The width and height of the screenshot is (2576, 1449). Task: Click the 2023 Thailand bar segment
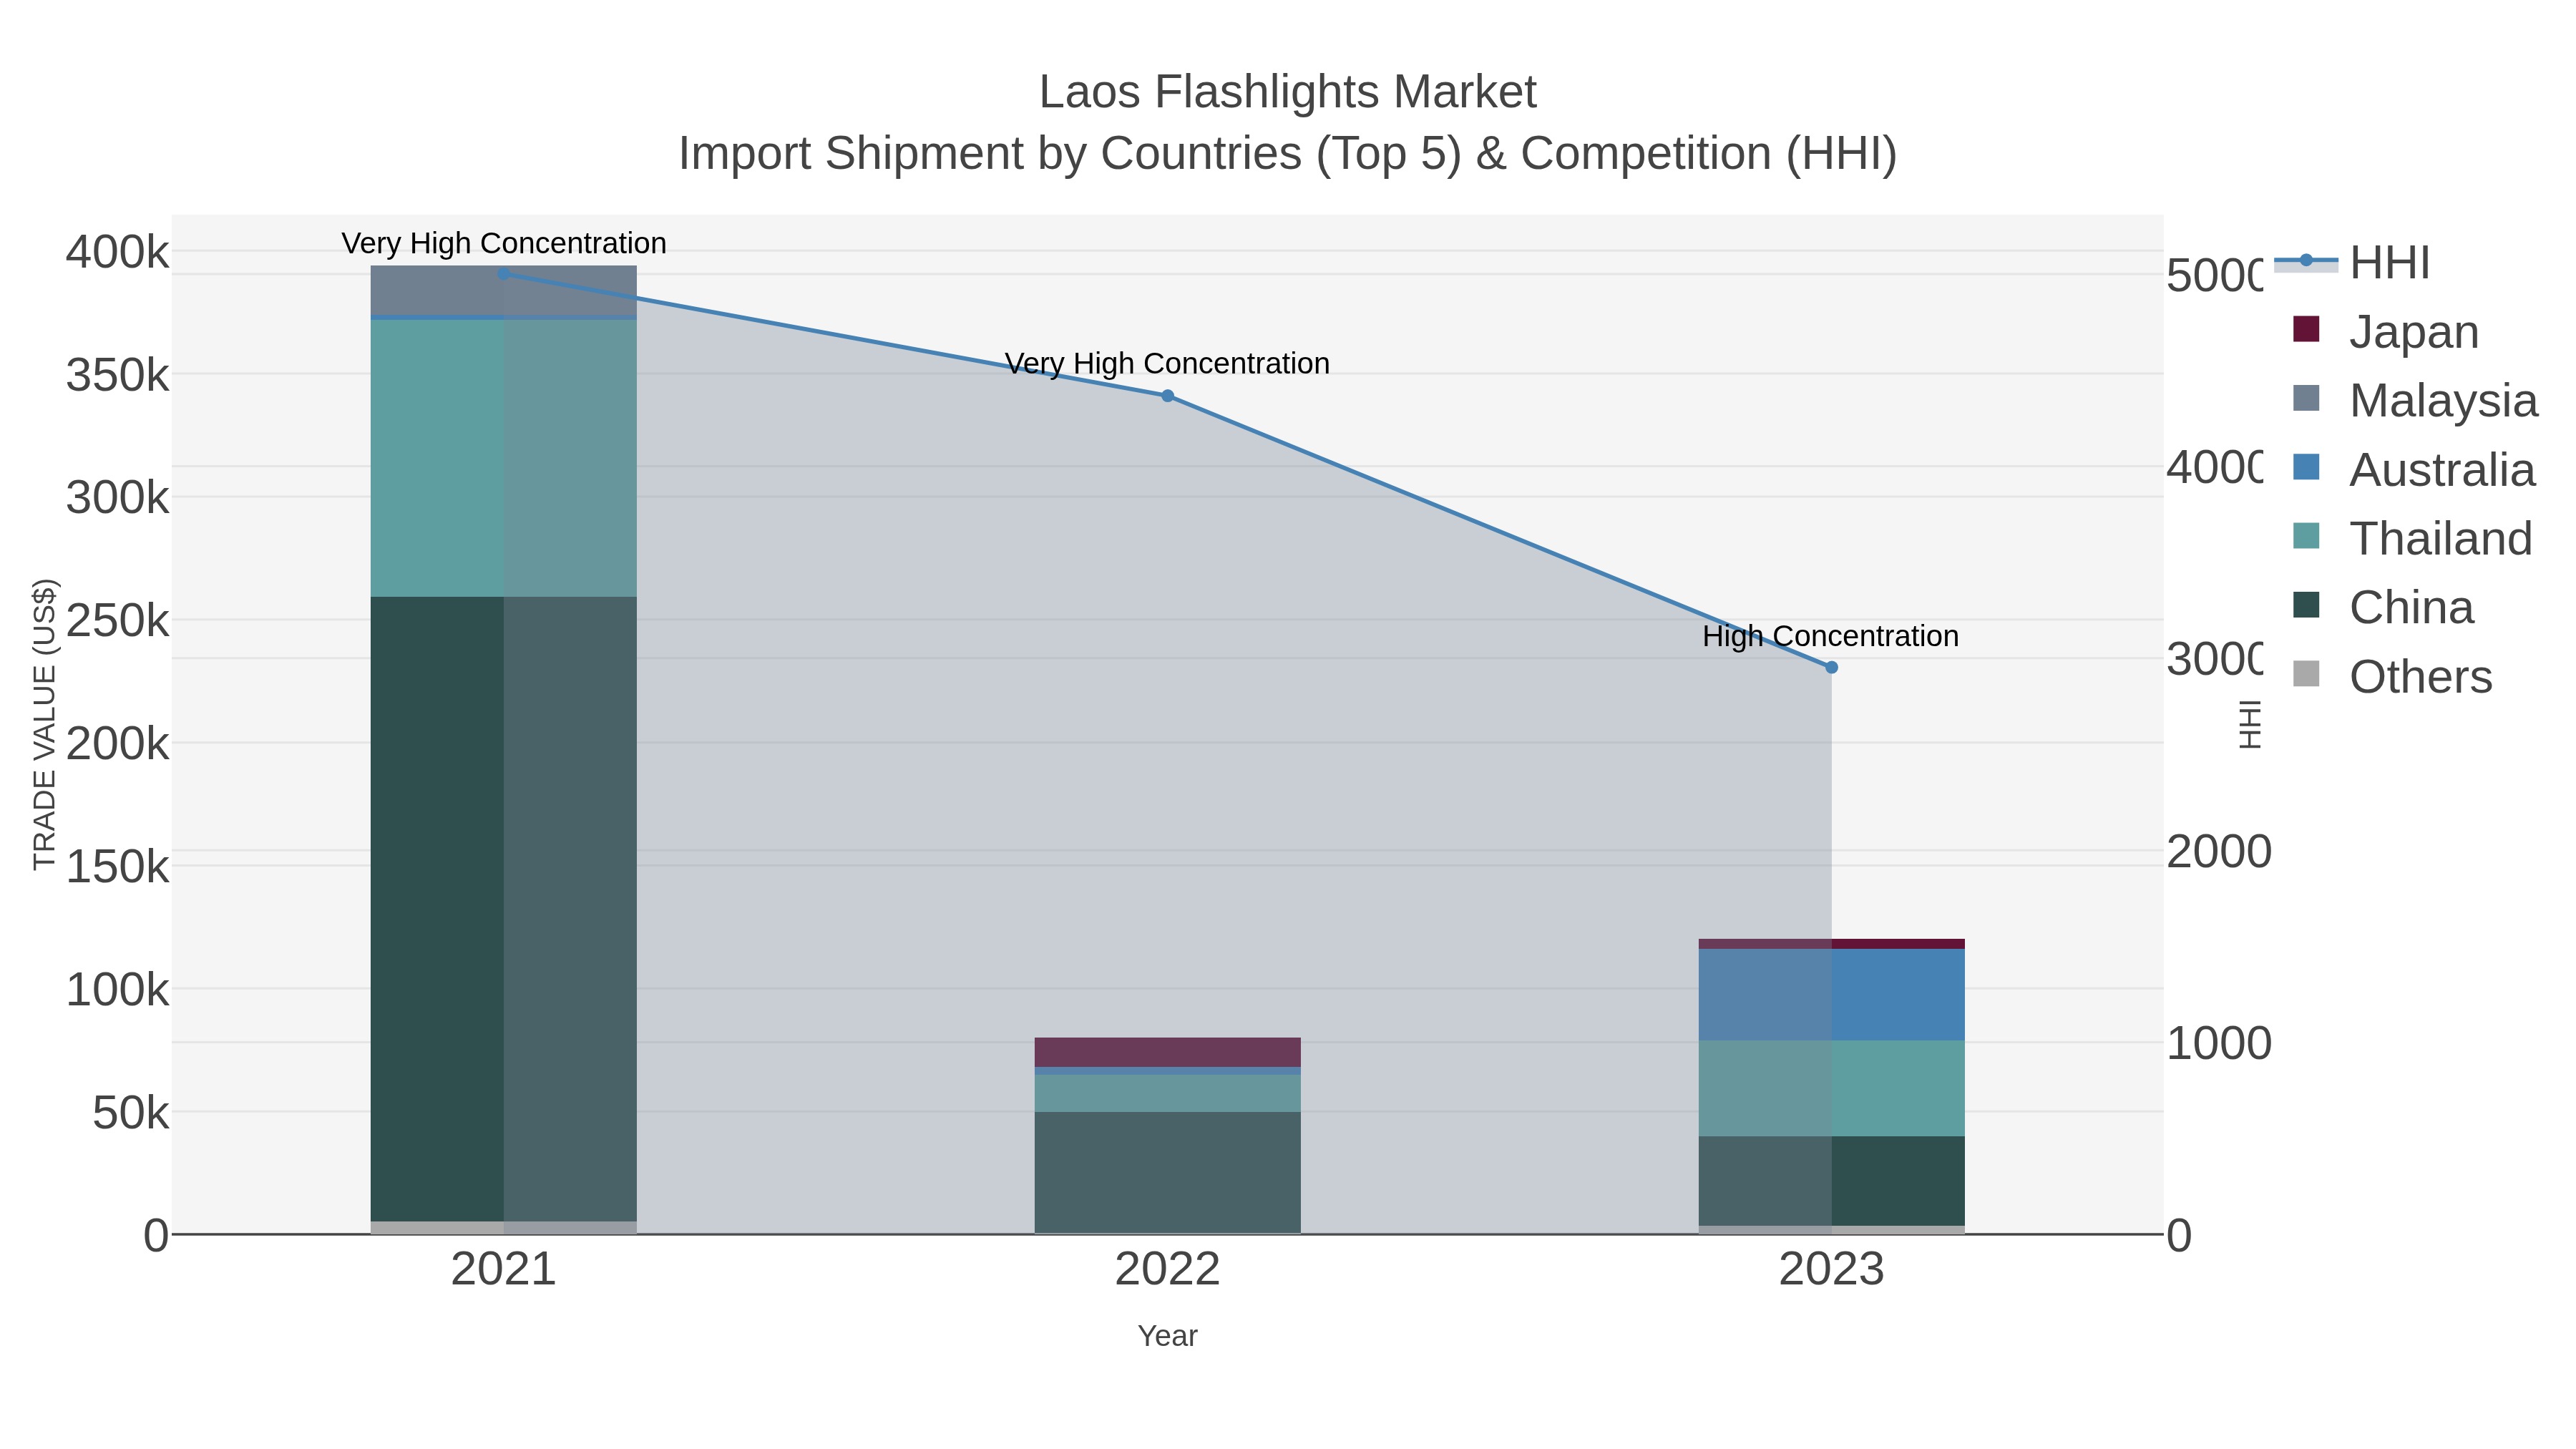pos(1831,1088)
